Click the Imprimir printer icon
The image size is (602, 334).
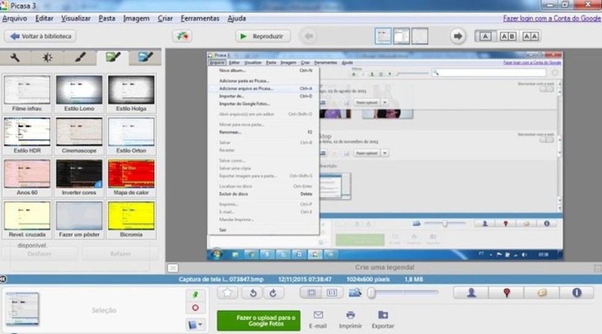click(x=351, y=316)
